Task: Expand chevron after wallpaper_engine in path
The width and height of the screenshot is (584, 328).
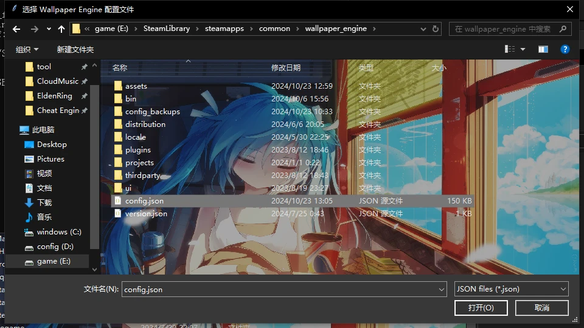Action: (x=374, y=29)
